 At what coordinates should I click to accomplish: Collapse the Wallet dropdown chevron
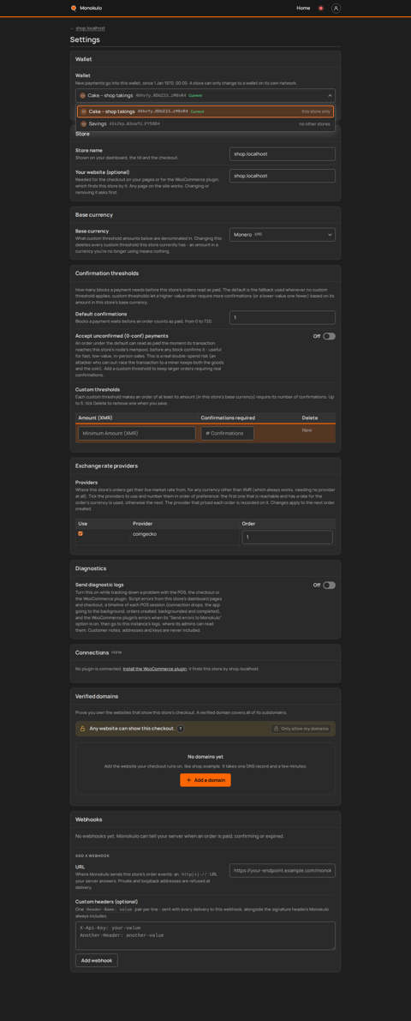point(330,95)
